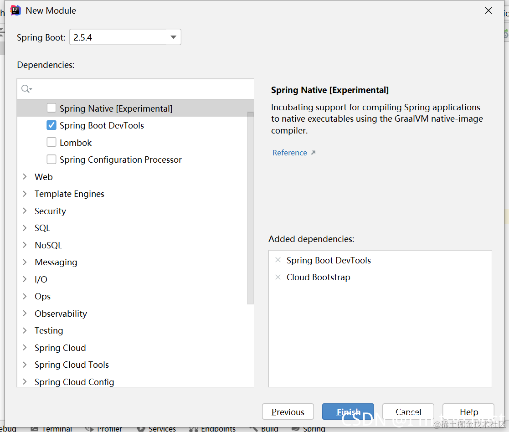Expand the Observability category
The image size is (509, 432).
25,313
